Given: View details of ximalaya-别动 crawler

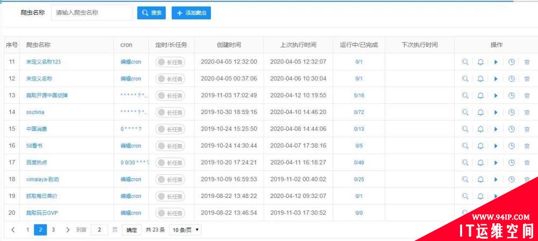Looking at the screenshot, I should (465, 179).
